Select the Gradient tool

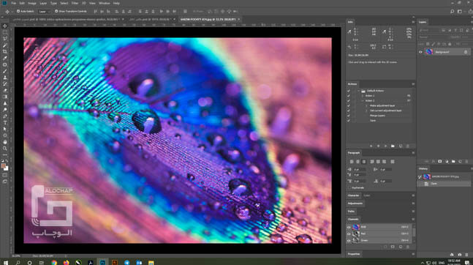(5, 97)
